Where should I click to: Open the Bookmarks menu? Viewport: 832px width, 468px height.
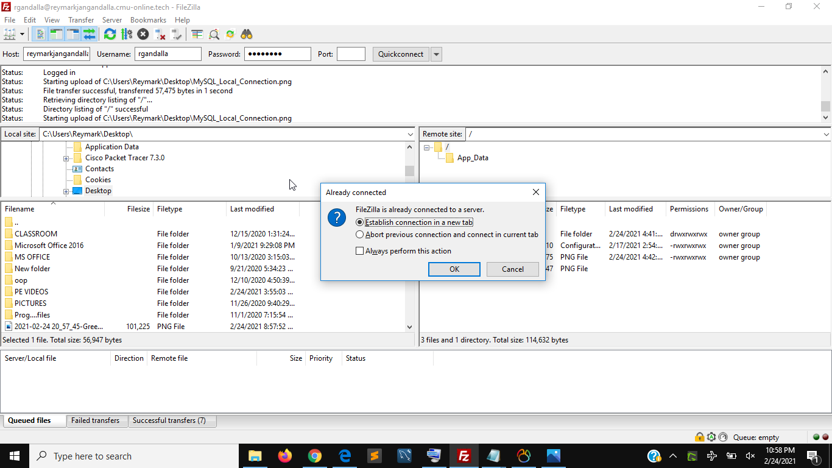coord(148,20)
